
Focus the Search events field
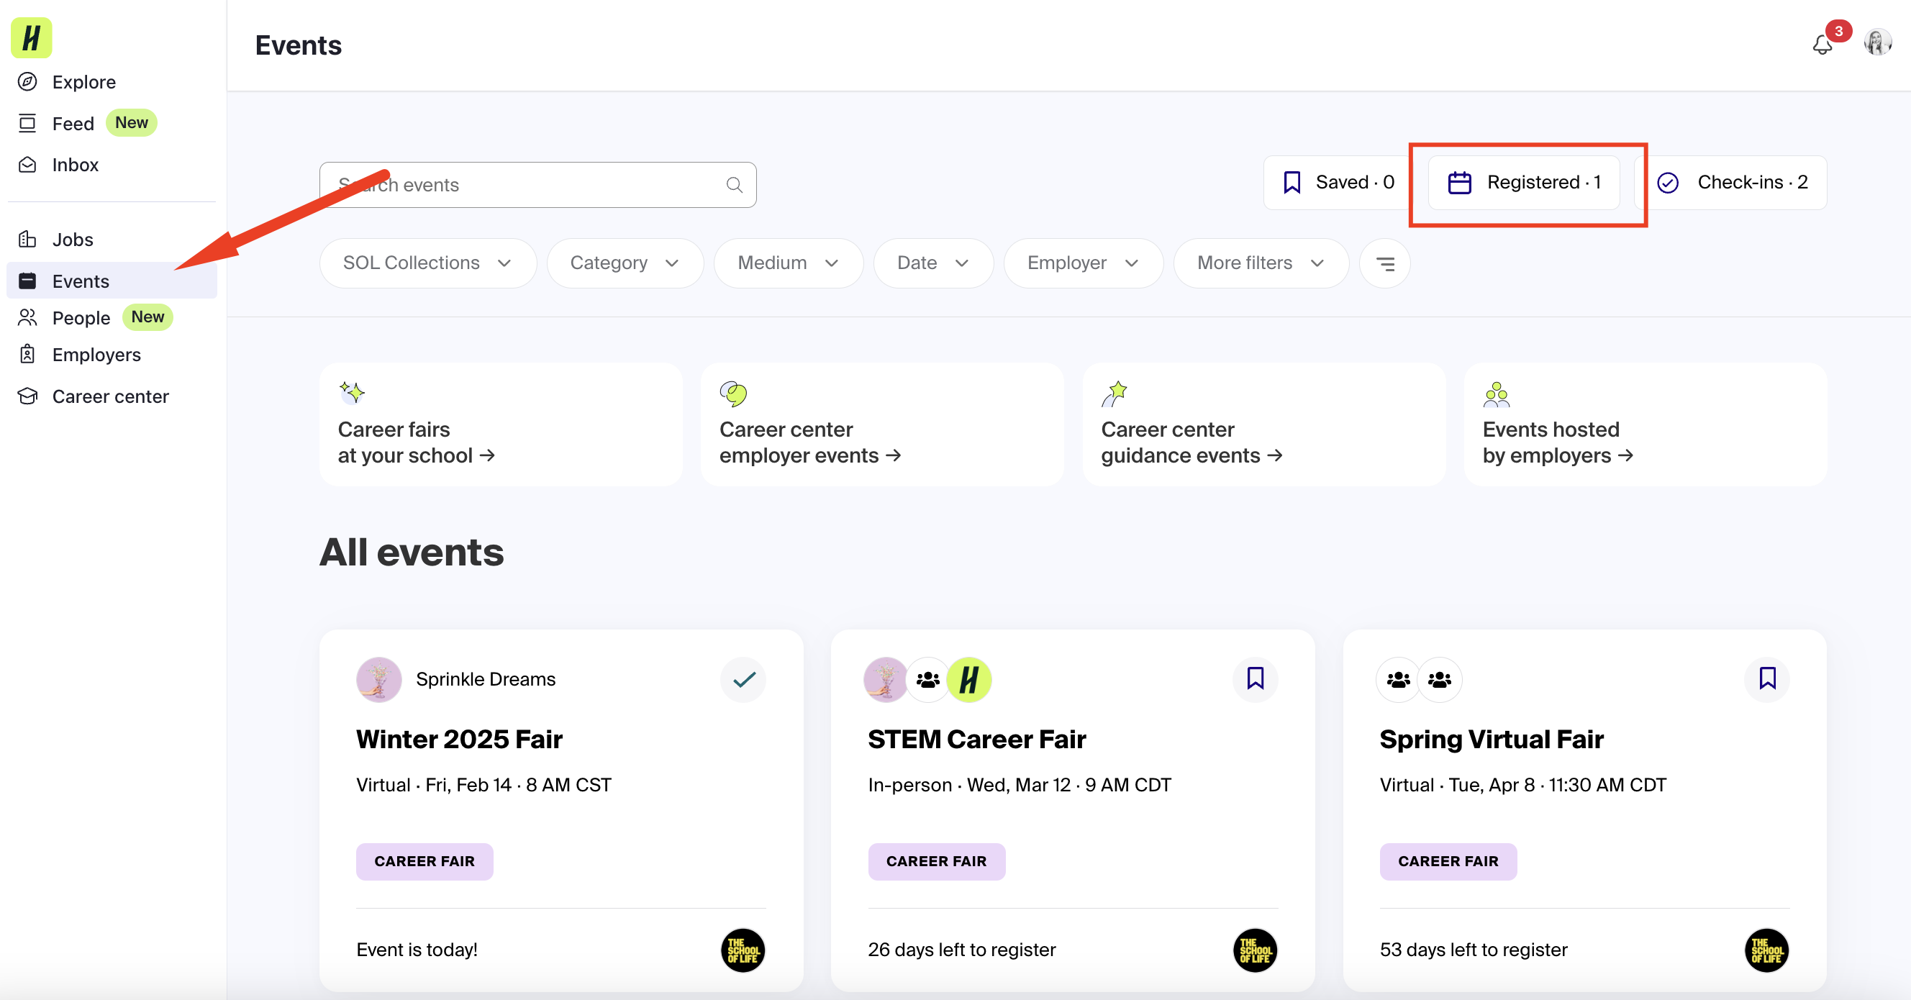(538, 185)
